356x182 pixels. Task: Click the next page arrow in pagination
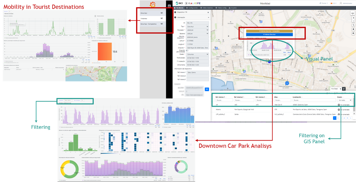pos(351,118)
